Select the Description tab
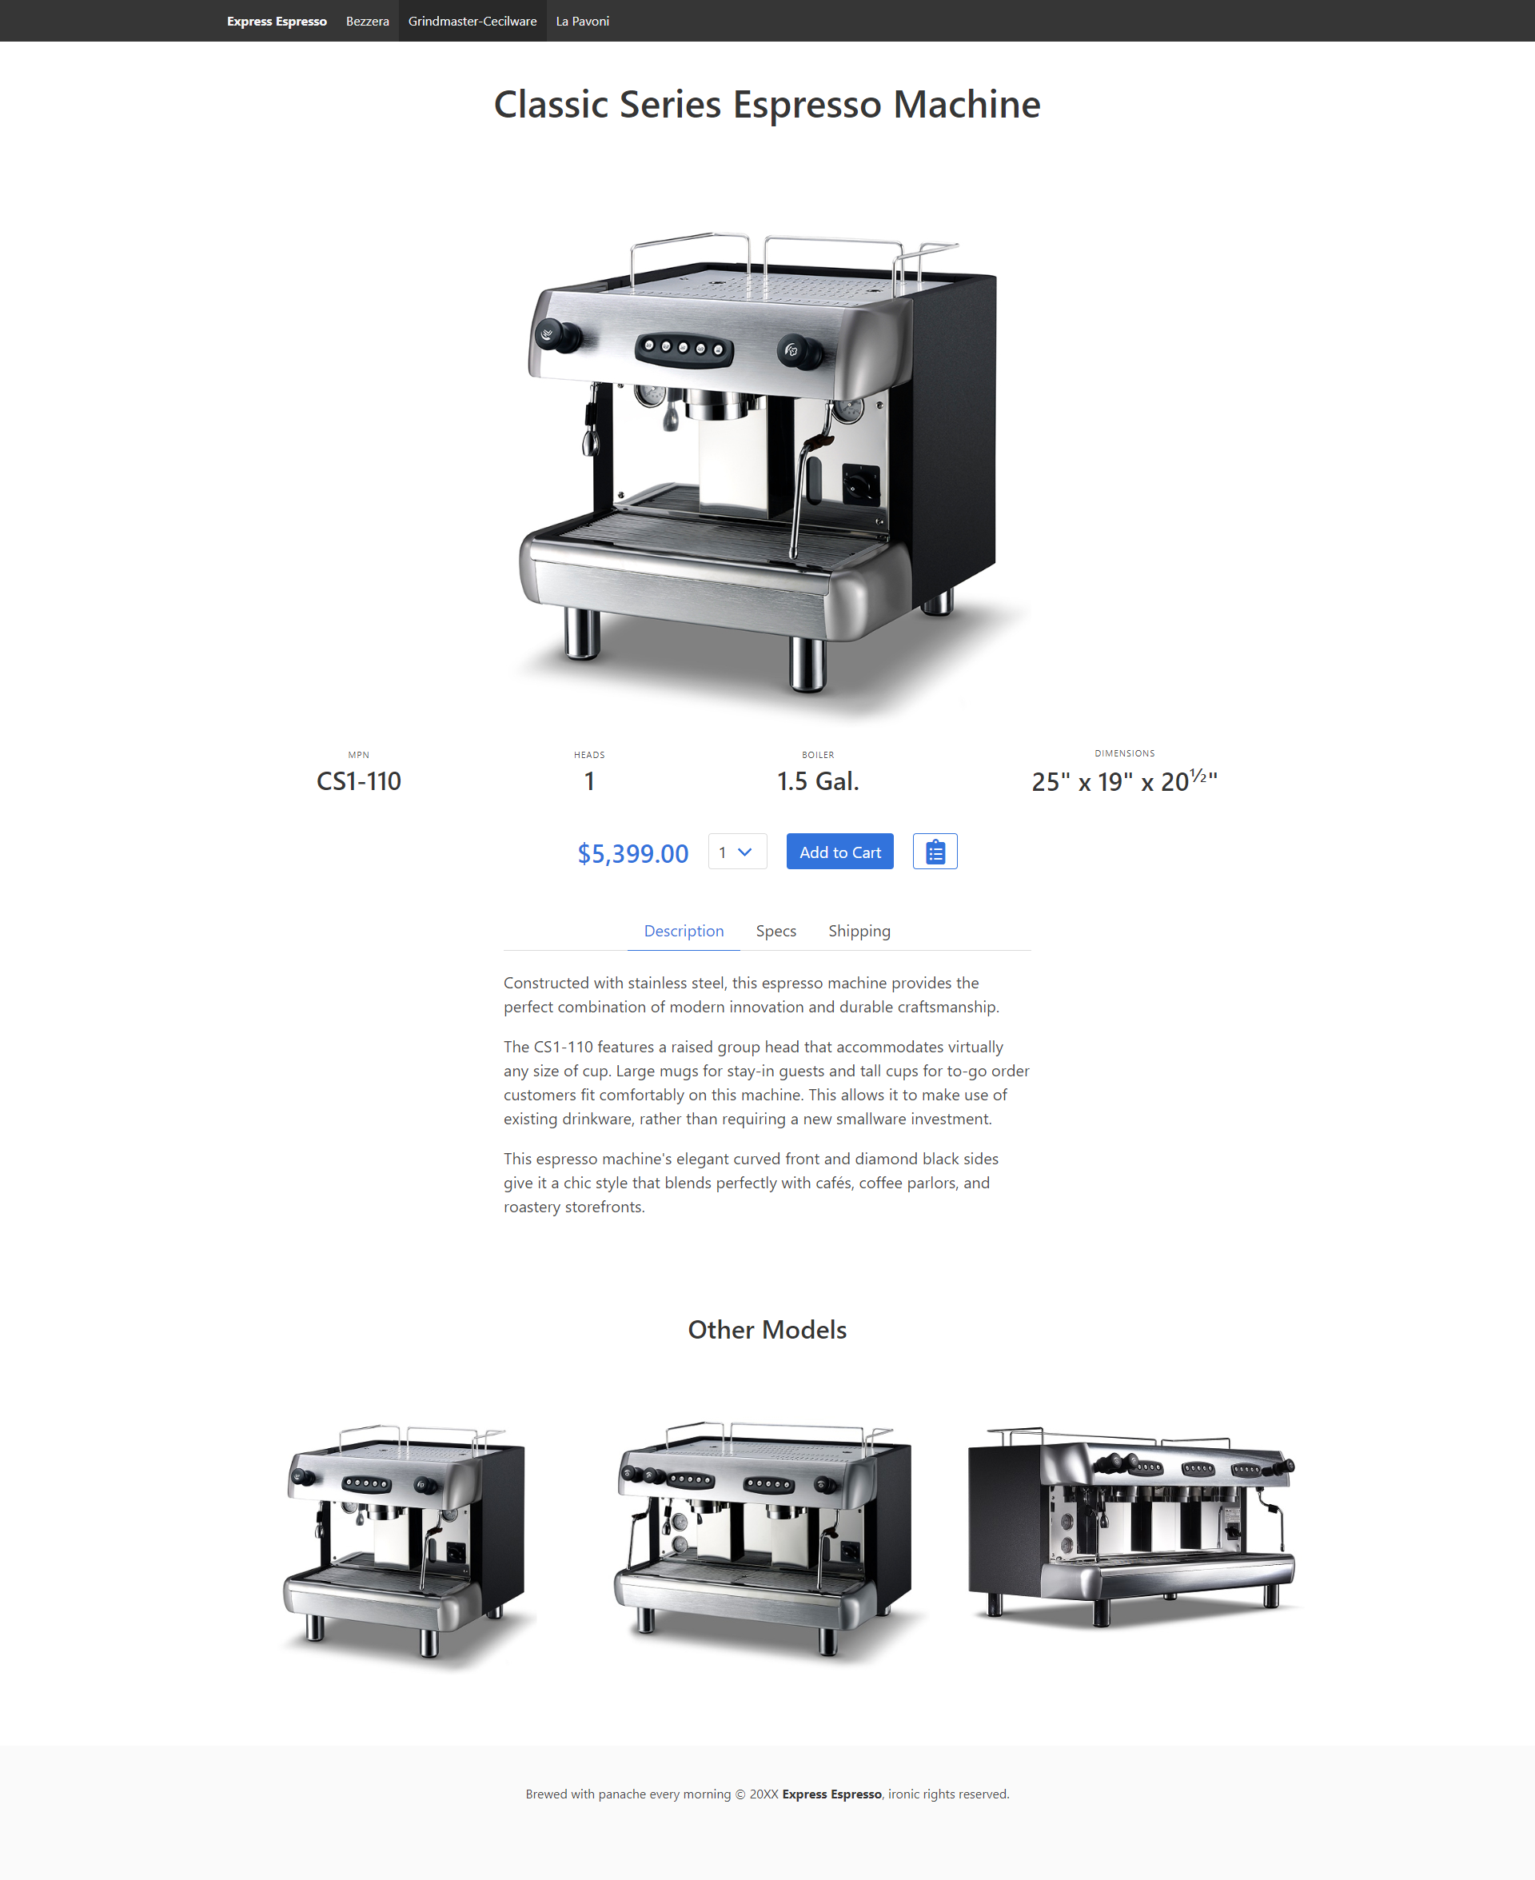Image resolution: width=1535 pixels, height=1880 pixels. coord(683,931)
